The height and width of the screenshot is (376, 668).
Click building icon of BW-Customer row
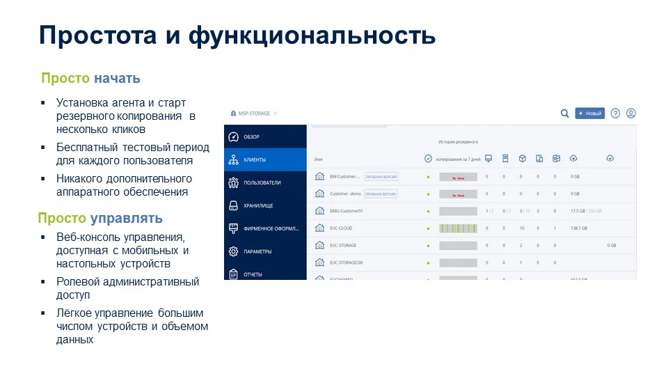pos(319,176)
